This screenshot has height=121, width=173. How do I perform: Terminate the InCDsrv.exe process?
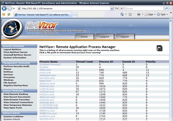tap(47, 94)
